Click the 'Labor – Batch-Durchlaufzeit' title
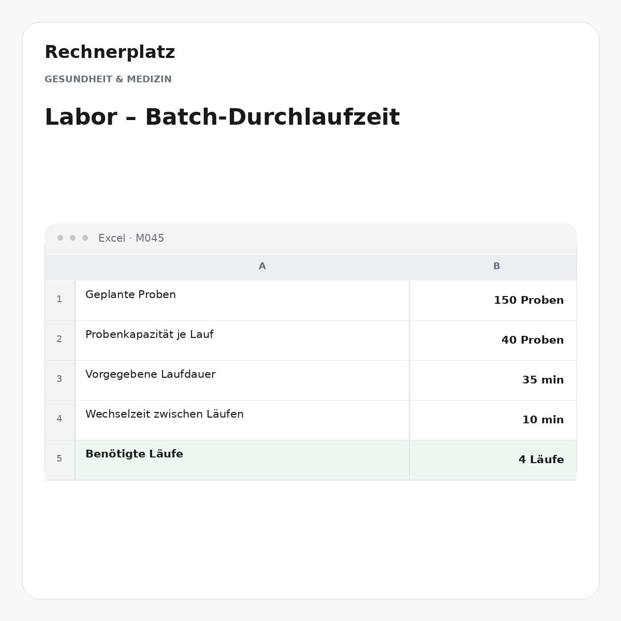 [x=222, y=117]
